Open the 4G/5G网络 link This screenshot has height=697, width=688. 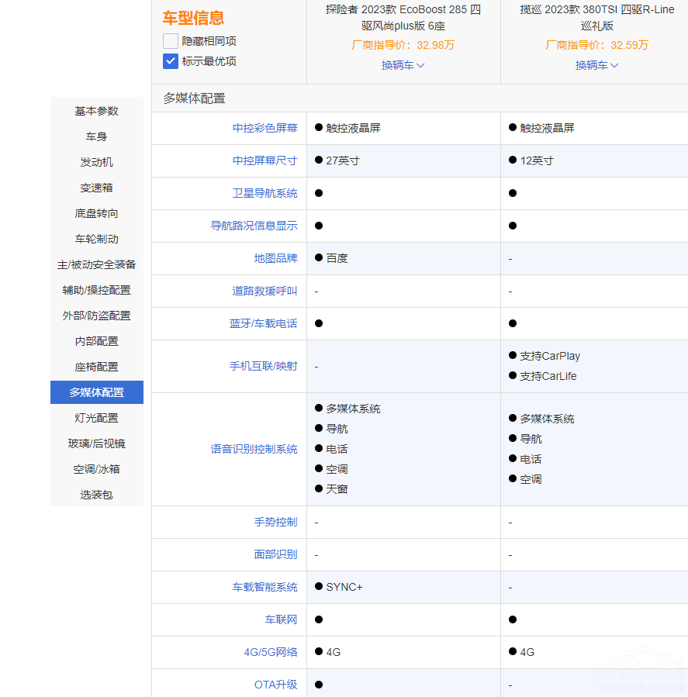coord(269,652)
